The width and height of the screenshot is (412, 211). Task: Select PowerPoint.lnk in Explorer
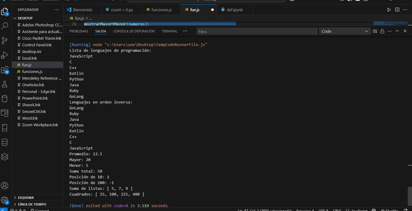[38, 98]
